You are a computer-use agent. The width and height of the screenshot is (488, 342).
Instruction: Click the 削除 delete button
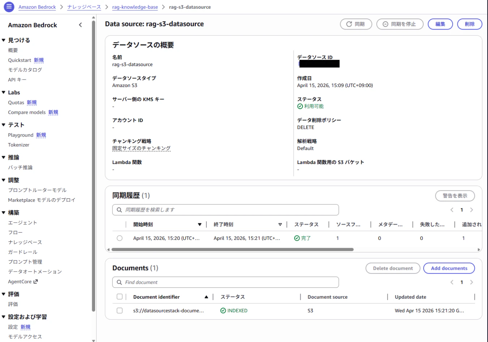pos(470,24)
